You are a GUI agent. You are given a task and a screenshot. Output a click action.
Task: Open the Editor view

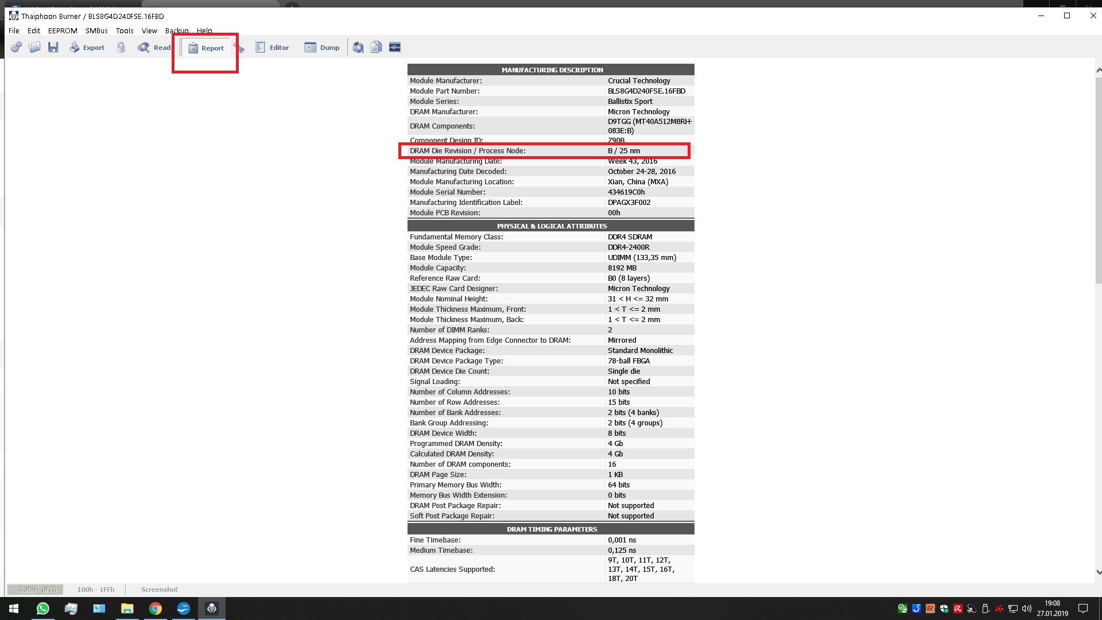[272, 48]
